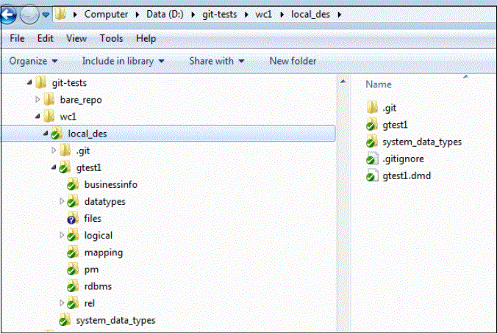Click .gitignore file icon in file list
This screenshot has height=334, width=497.
372,159
